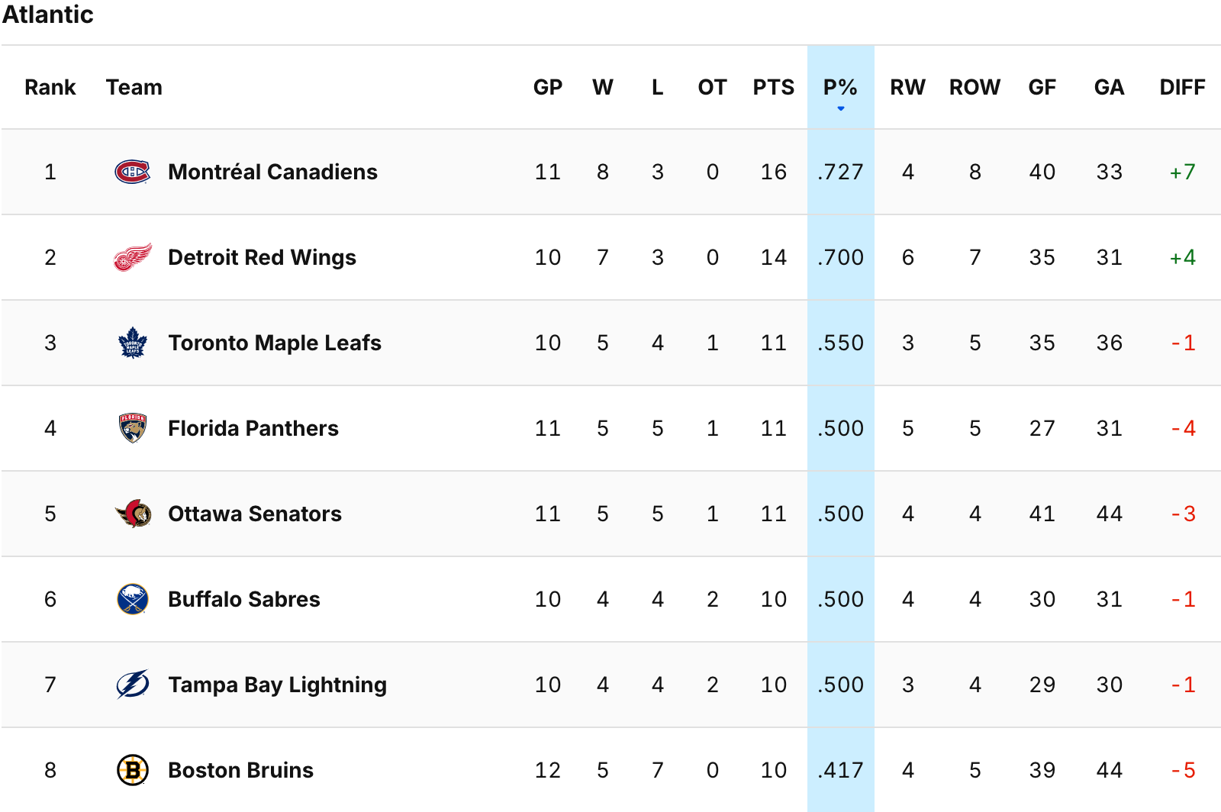Image resolution: width=1221 pixels, height=812 pixels.
Task: Click the Boston Bruins logo
Action: click(x=133, y=771)
